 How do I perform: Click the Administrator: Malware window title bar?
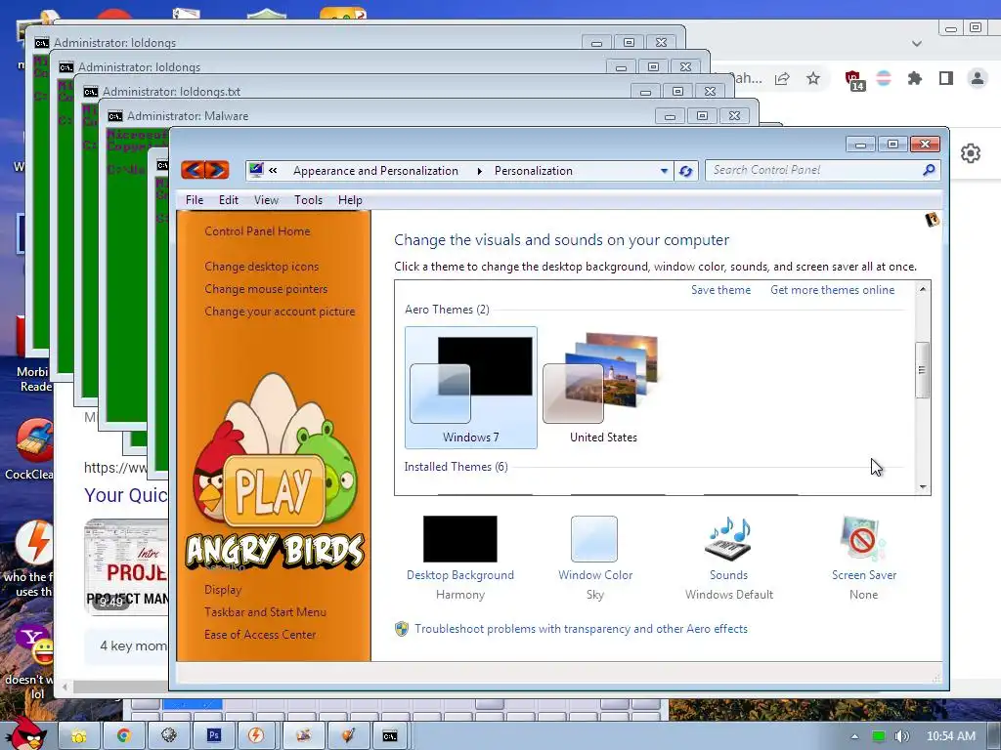(383, 116)
